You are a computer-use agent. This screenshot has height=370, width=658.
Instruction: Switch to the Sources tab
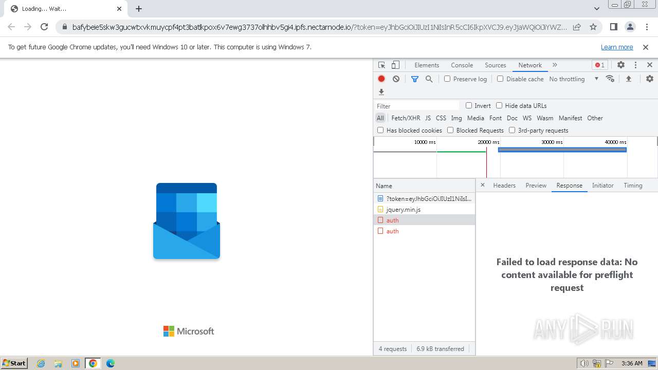496,65
